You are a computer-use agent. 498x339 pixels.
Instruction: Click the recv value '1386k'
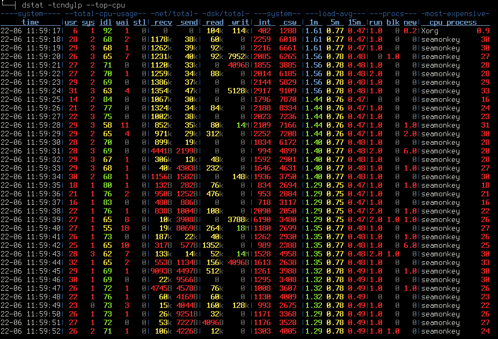pyautogui.click(x=161, y=82)
